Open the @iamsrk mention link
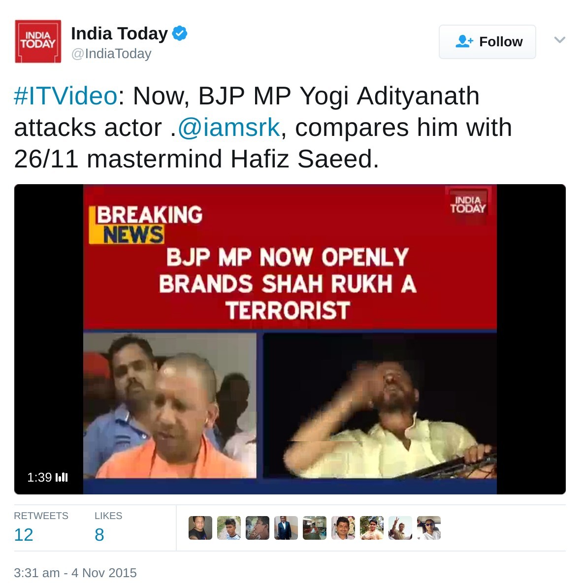 click(229, 128)
